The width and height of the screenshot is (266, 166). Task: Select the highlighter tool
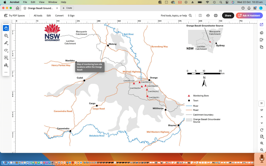(x=6, y=43)
